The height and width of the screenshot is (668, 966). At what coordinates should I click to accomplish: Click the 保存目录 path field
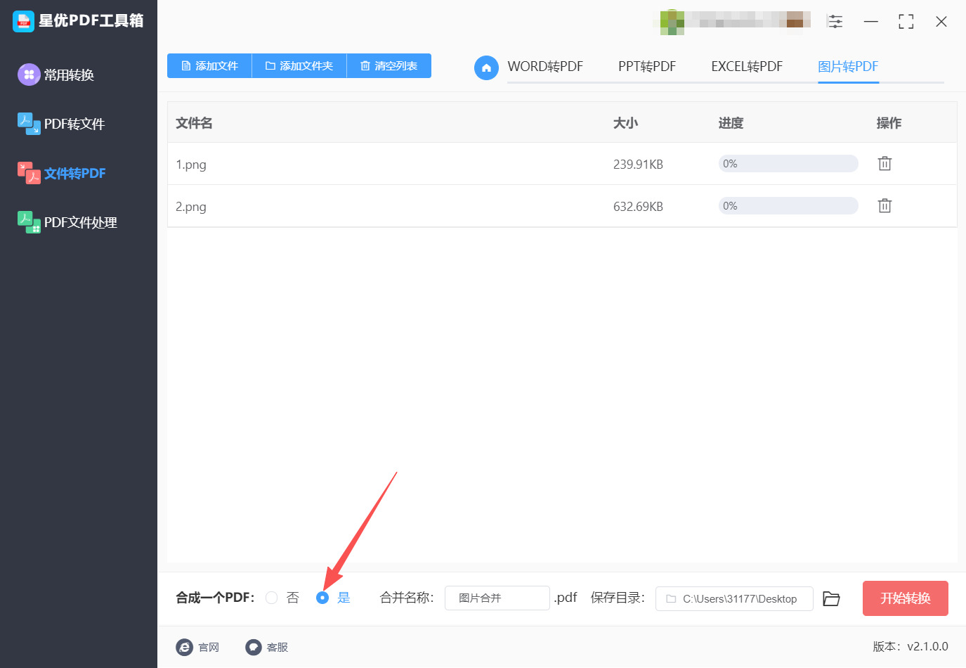(734, 599)
